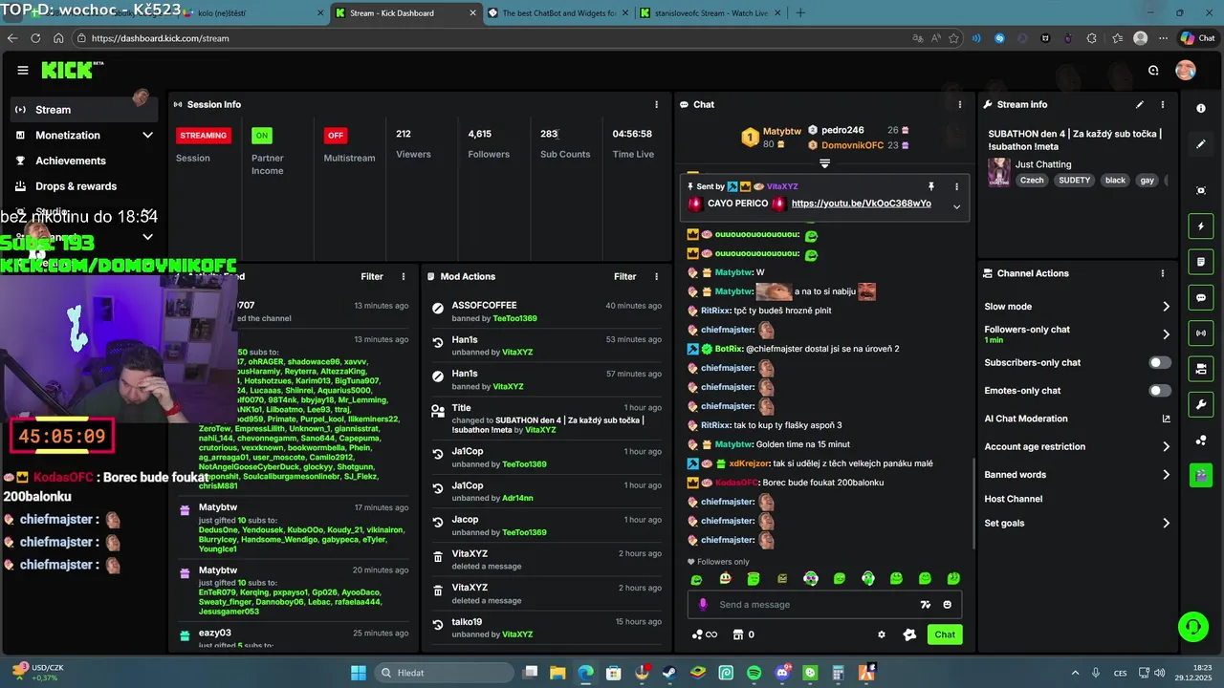Click pencil icon in right toolbar
Screen dimensions: 1224x688
pos(1201,144)
